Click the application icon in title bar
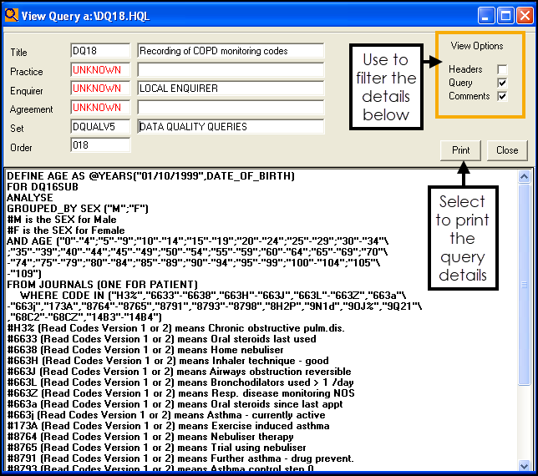Screen dimensions: 538x476 pyautogui.click(x=13, y=15)
